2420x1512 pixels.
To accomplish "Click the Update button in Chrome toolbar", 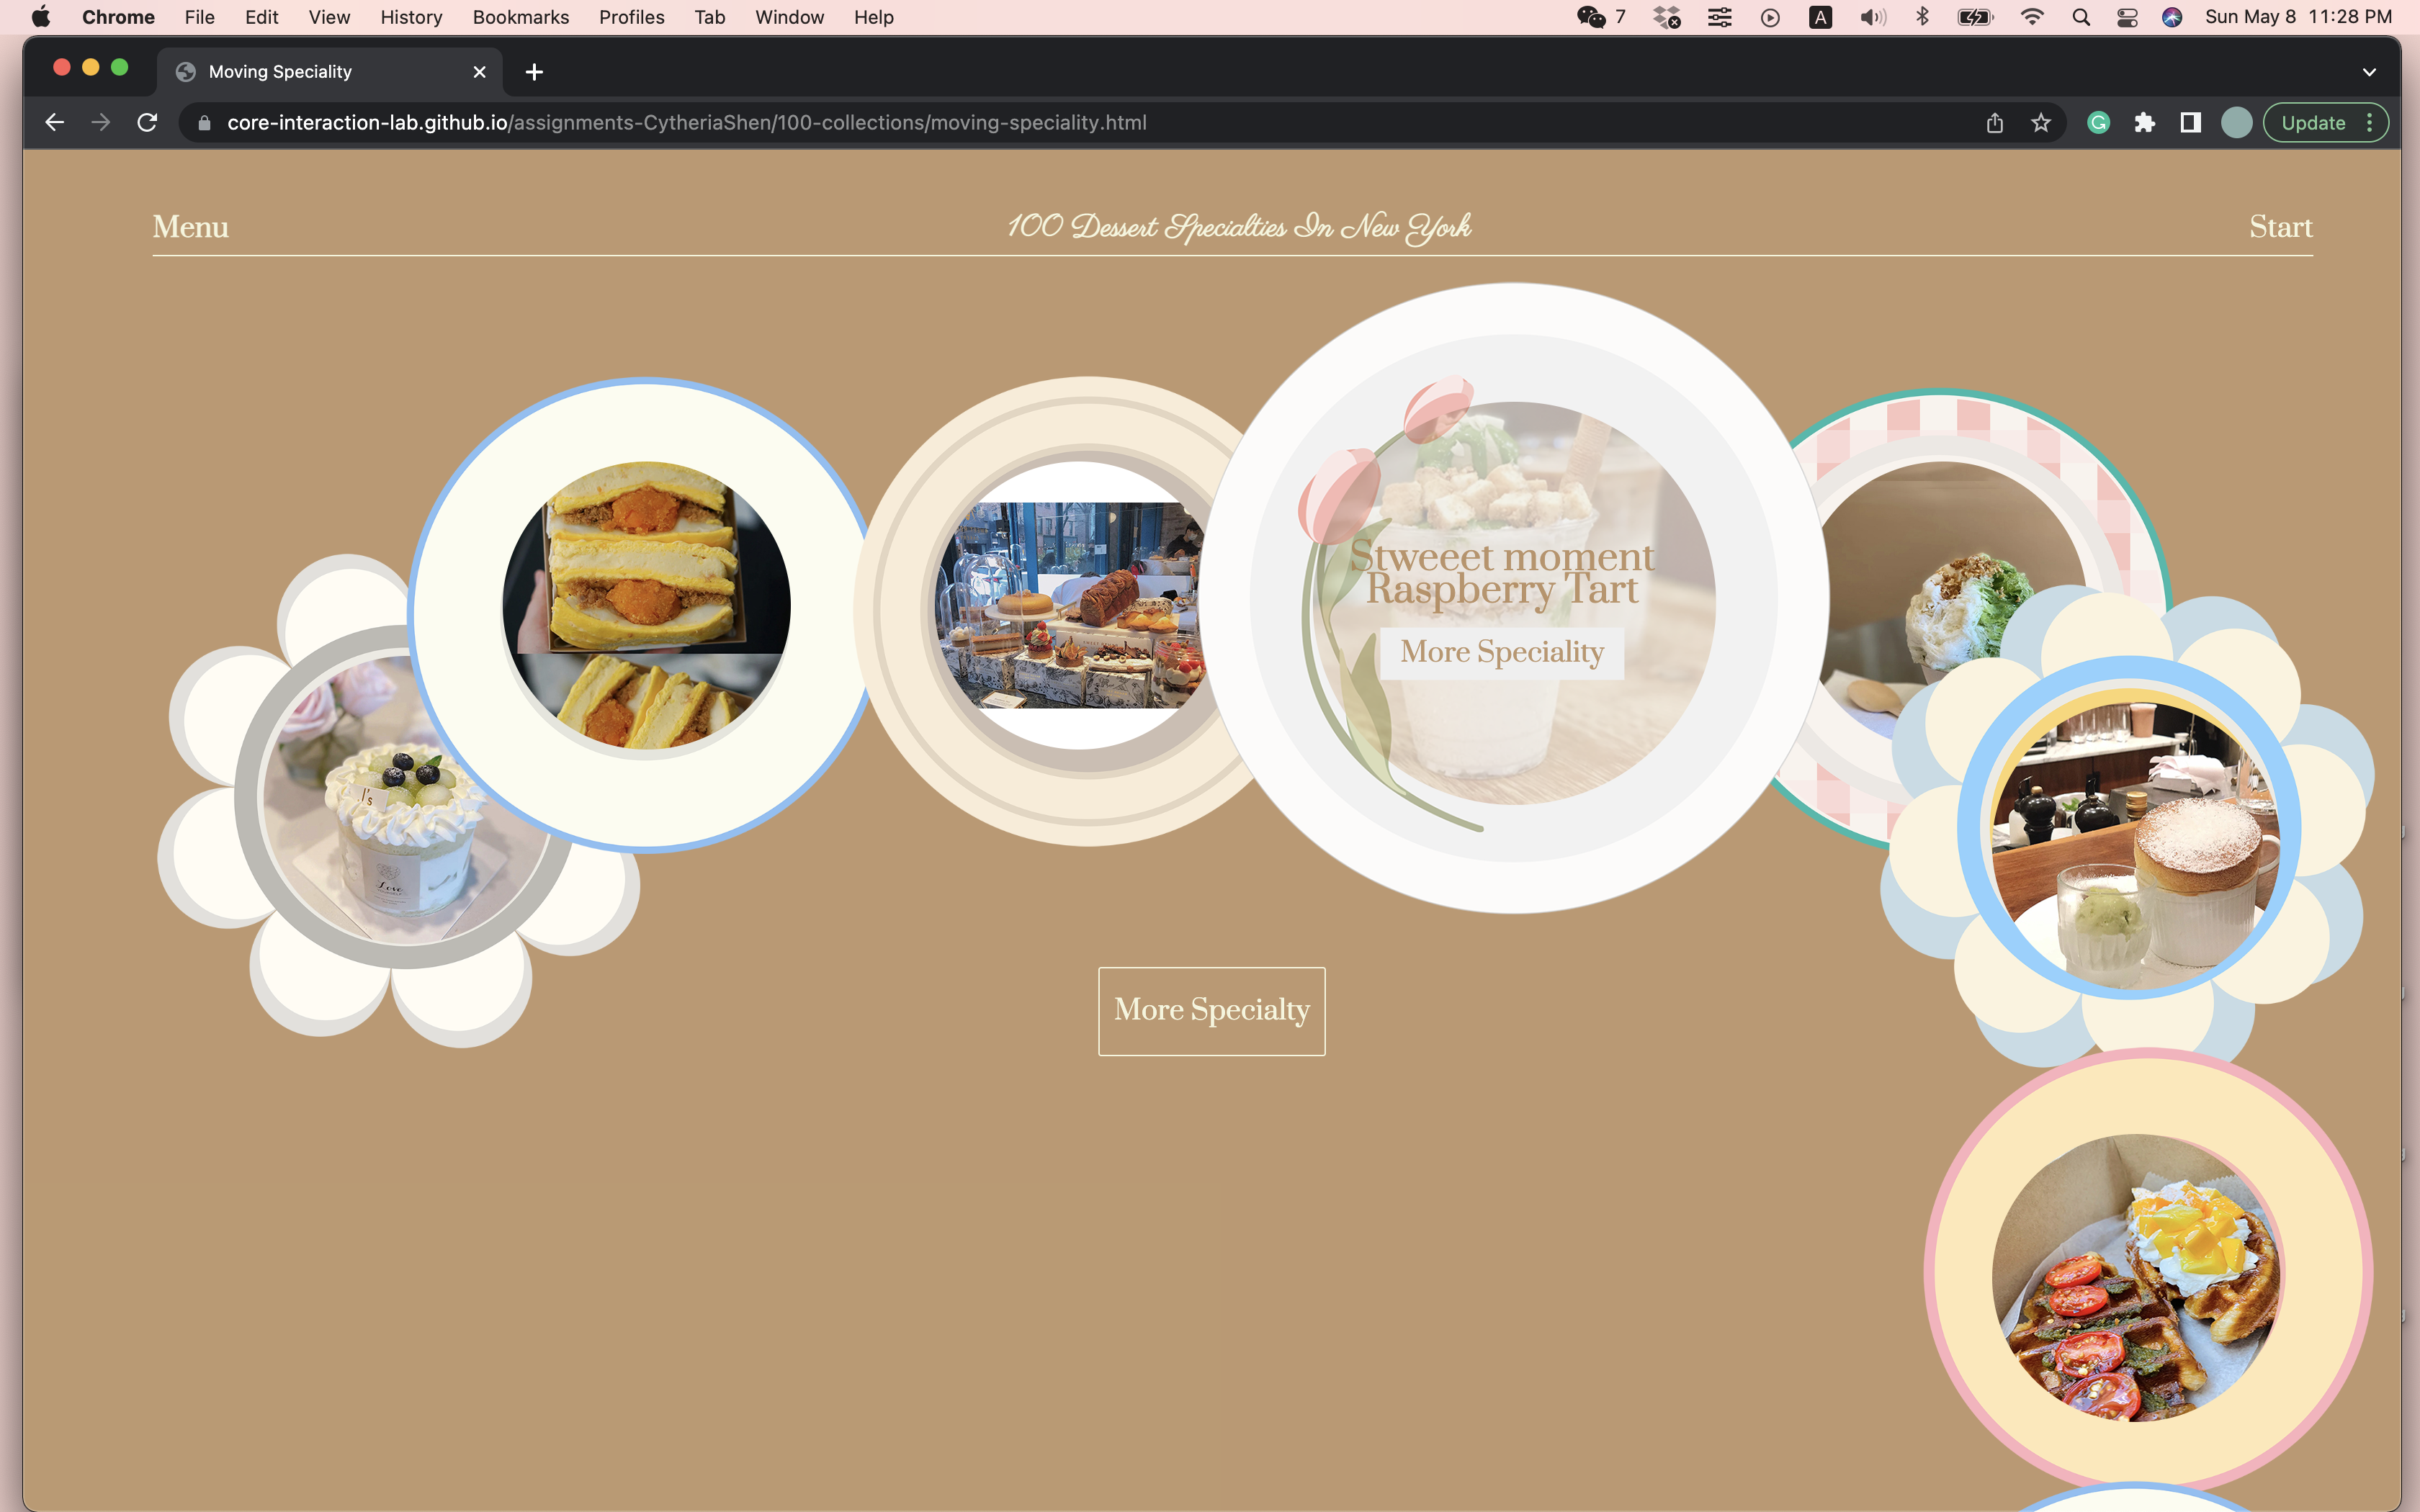I will [2325, 122].
